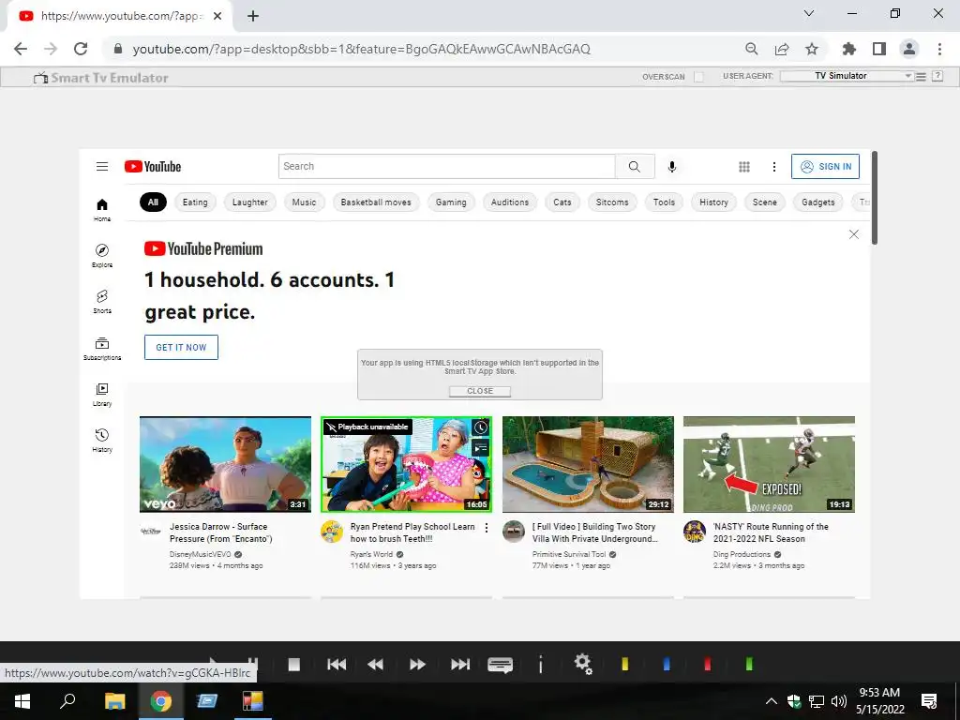Viewport: 960px width, 720px height.
Task: Open Ryan's World channel link
Action: click(371, 554)
